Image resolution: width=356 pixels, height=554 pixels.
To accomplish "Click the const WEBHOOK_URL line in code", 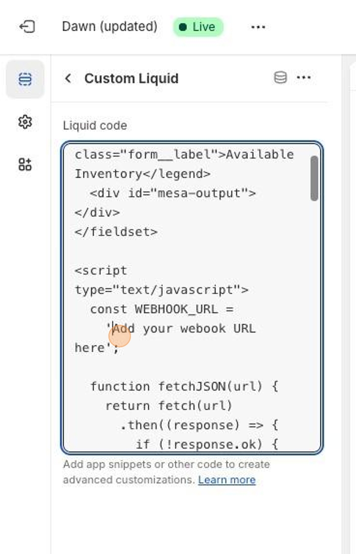I will (162, 309).
